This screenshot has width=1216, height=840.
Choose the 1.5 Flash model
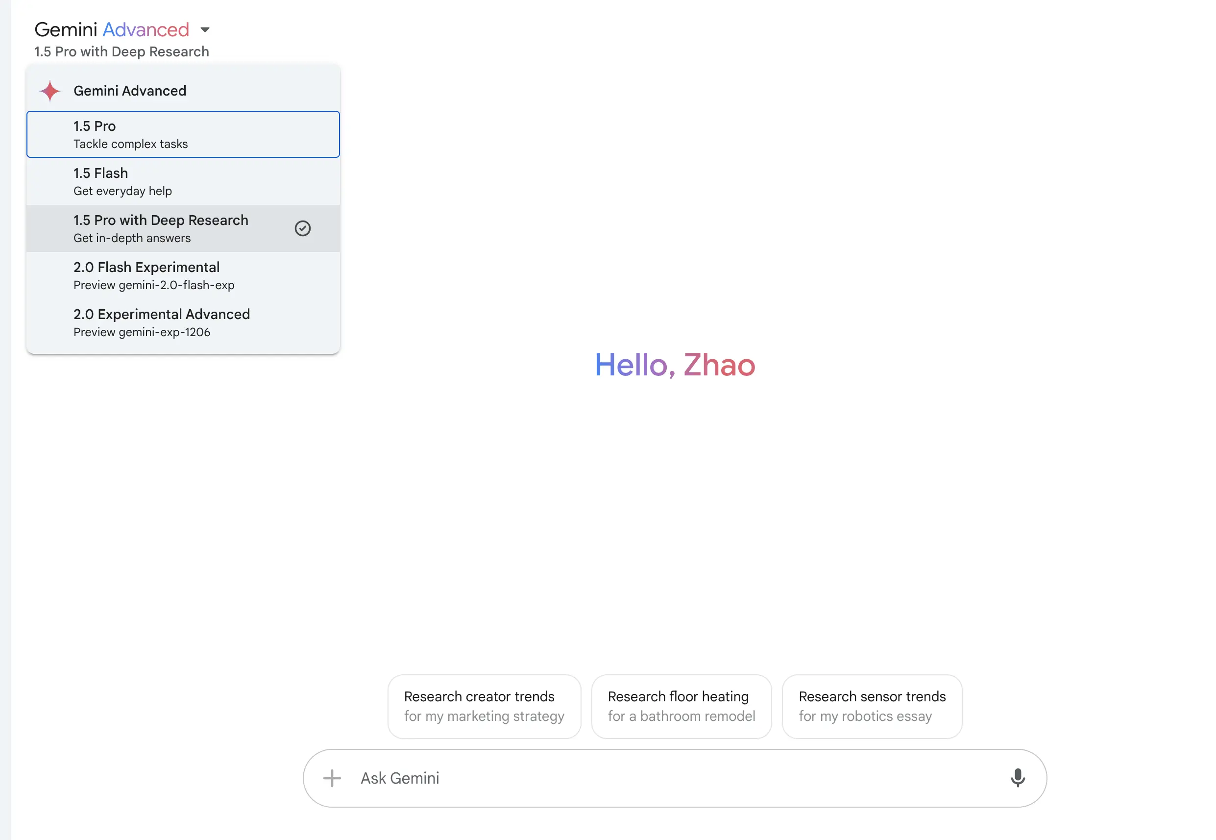[183, 182]
